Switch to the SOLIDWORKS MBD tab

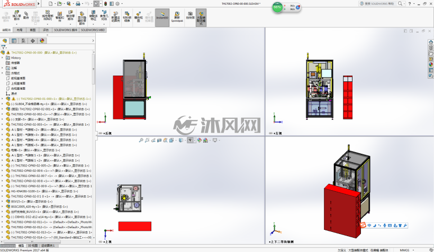tap(93, 30)
